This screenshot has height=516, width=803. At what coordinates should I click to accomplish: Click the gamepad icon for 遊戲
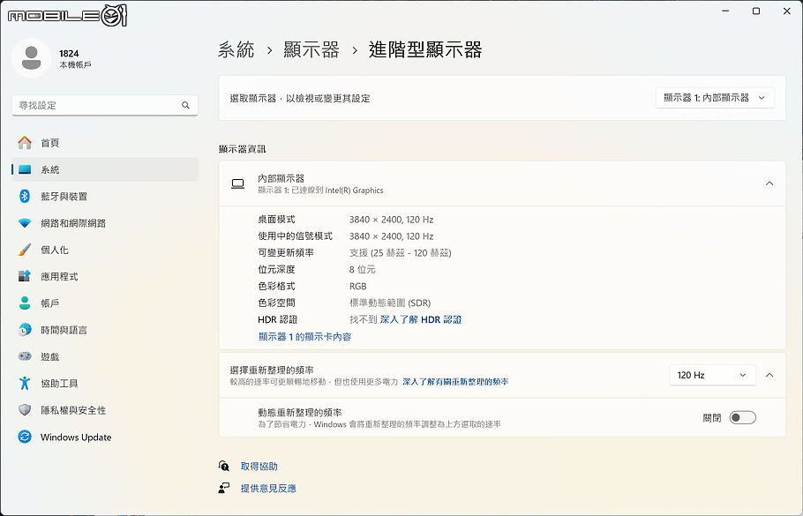(25, 356)
